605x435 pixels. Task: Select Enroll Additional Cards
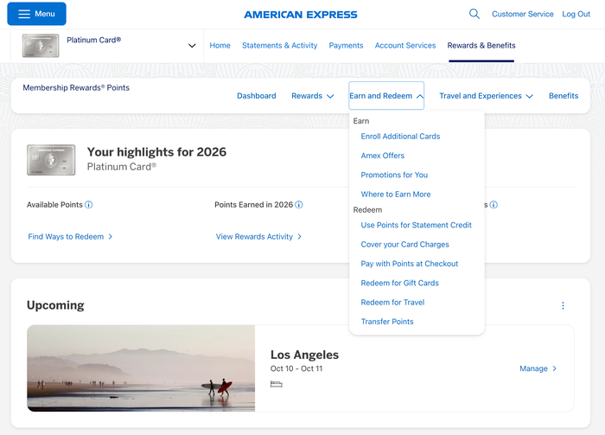400,137
